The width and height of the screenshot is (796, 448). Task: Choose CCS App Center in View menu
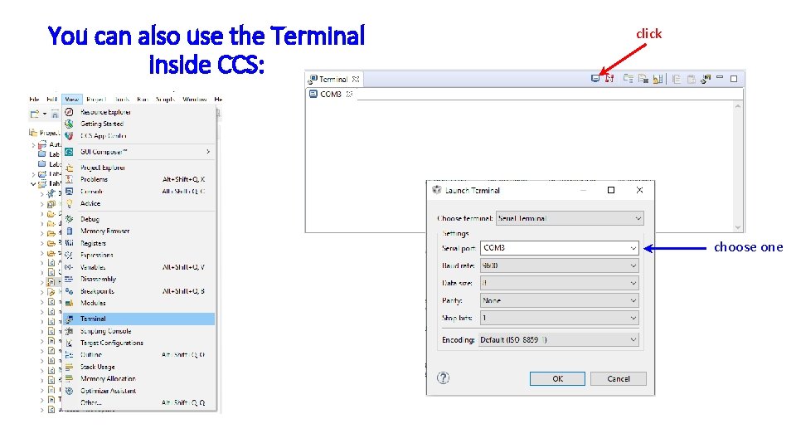tap(139, 135)
